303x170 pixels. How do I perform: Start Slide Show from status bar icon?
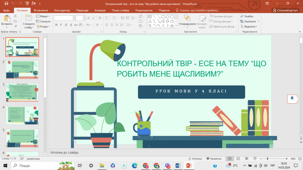pyautogui.click(x=255, y=159)
